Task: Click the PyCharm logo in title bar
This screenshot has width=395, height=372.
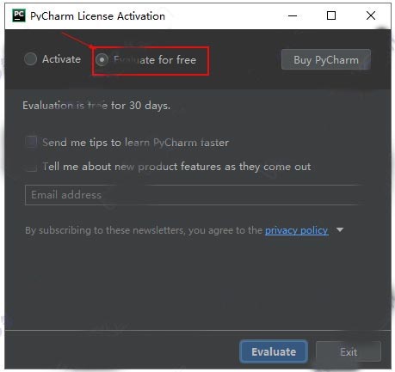Action: pyautogui.click(x=19, y=15)
